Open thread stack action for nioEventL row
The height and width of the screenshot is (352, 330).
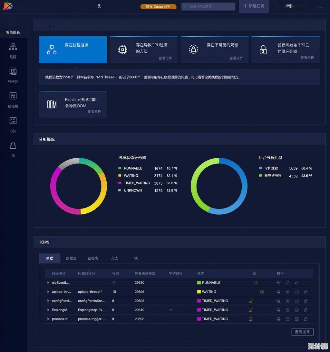tap(278, 283)
